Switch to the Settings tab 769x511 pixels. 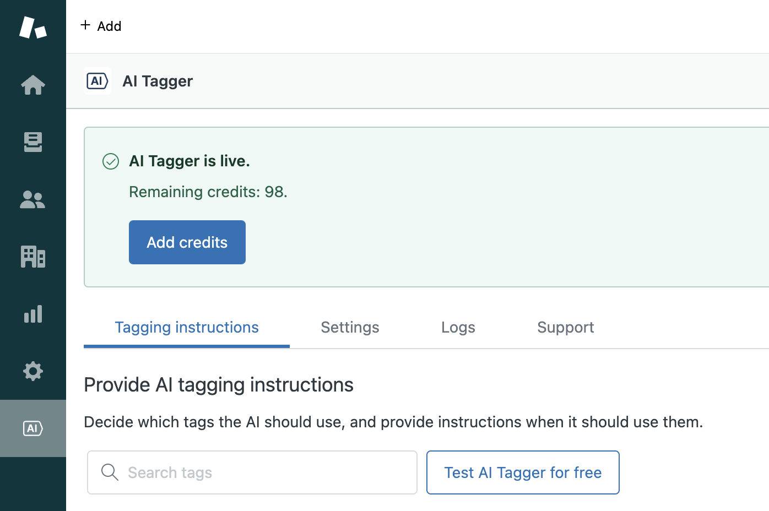(x=350, y=328)
